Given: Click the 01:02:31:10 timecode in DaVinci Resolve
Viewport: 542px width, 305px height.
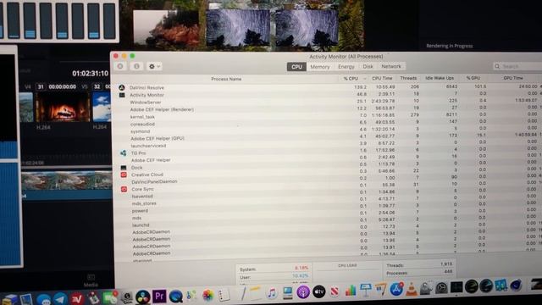Looking at the screenshot, I should 91,74.
